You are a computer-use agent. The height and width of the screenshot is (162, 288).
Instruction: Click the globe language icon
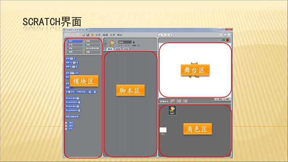pyautogui.click(x=84, y=35)
